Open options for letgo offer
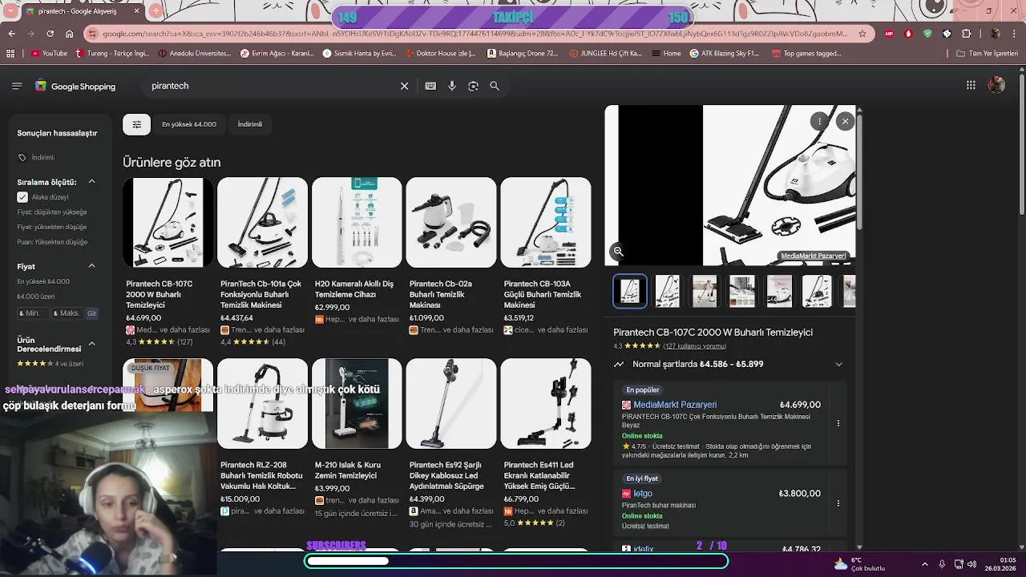The width and height of the screenshot is (1026, 577). coord(838,503)
